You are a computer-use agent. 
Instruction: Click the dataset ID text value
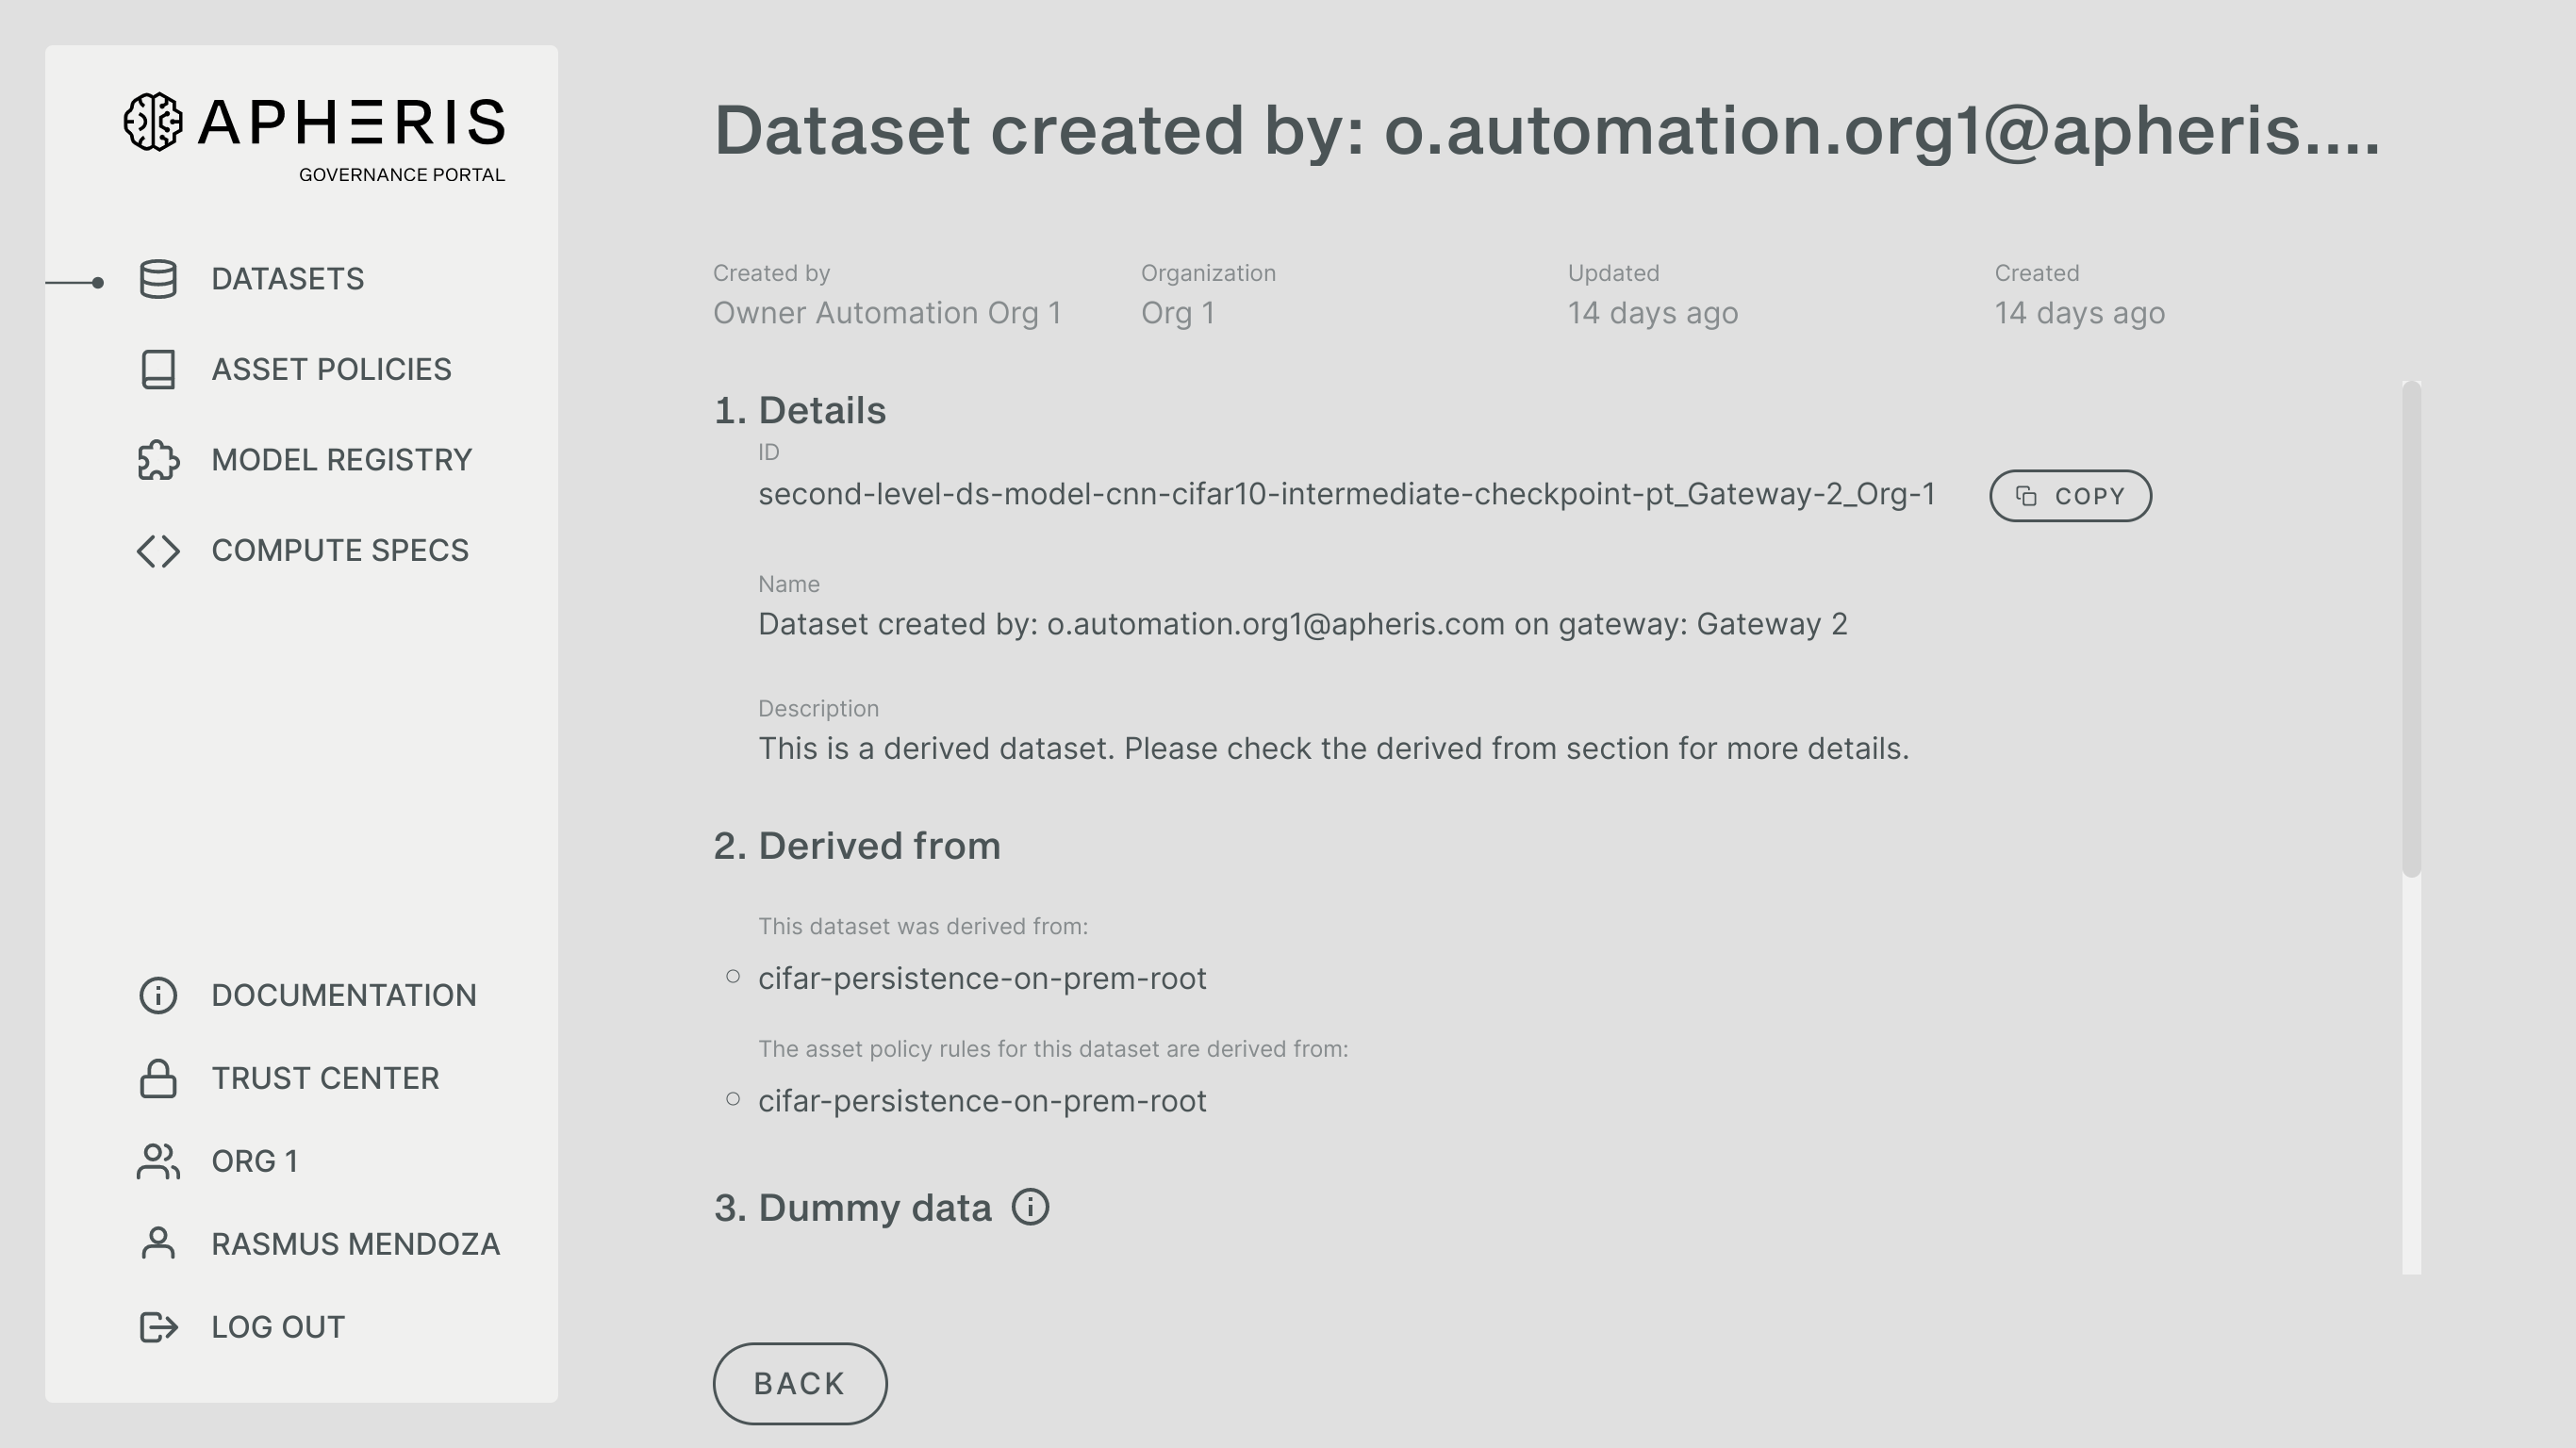(1346, 494)
